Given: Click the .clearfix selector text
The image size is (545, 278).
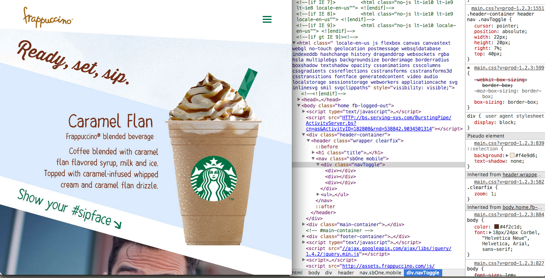Looking at the screenshot, I should coord(480,188).
